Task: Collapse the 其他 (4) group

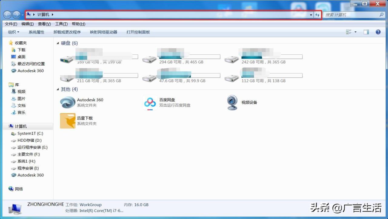Action: click(x=58, y=89)
